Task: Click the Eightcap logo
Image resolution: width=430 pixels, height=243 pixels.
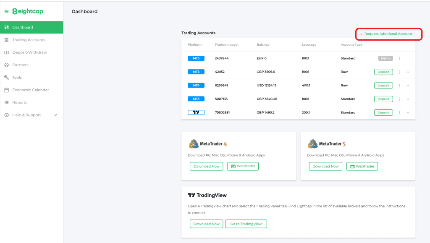Action: point(28,11)
